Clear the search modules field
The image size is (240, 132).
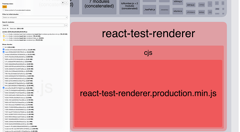pos(66,25)
